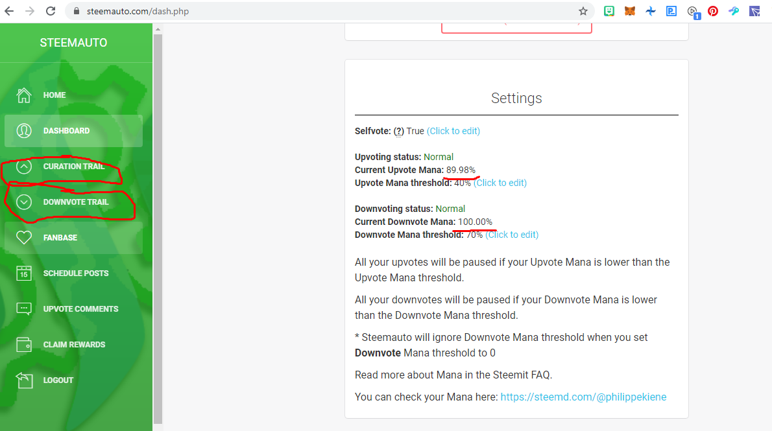Viewport: 772px width, 431px height.
Task: Click the Logout exit icon
Action: coord(23,380)
